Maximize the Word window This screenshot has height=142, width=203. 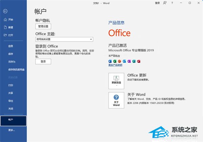pos(190,3)
